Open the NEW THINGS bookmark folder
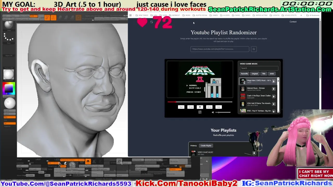The height and width of the screenshot is (187, 333). pyautogui.click(x=142, y=15)
